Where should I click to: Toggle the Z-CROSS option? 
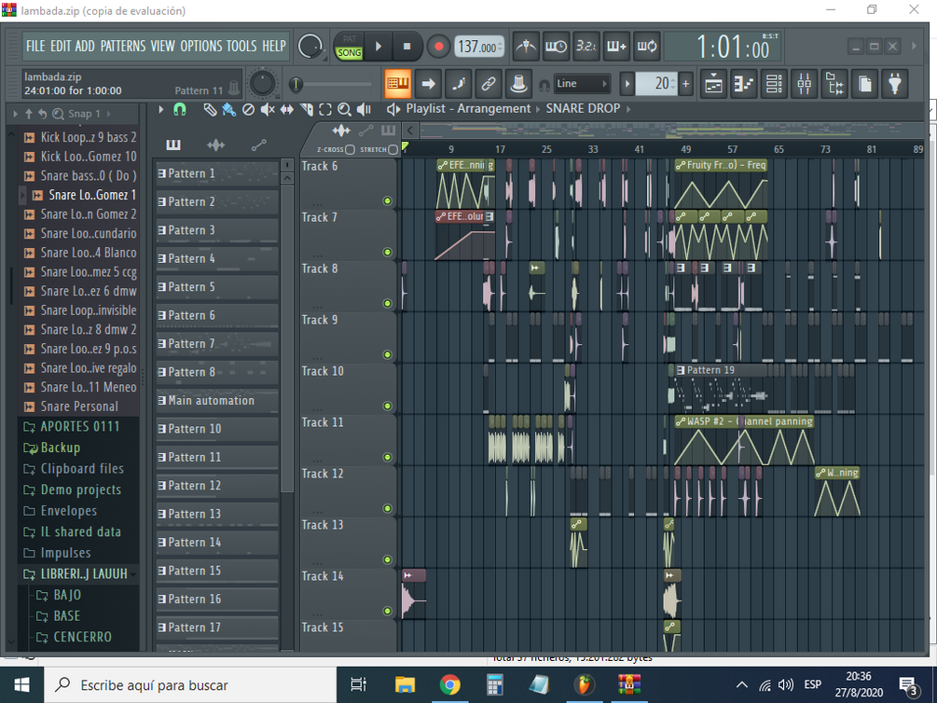[350, 149]
